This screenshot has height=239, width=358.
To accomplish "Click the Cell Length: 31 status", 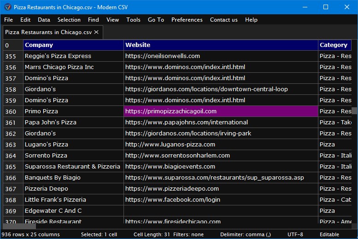I will click(152, 234).
